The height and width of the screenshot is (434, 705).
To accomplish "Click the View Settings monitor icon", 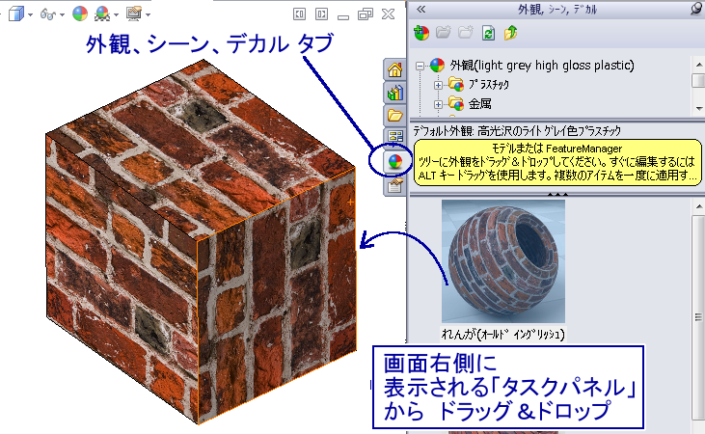I will 134,14.
